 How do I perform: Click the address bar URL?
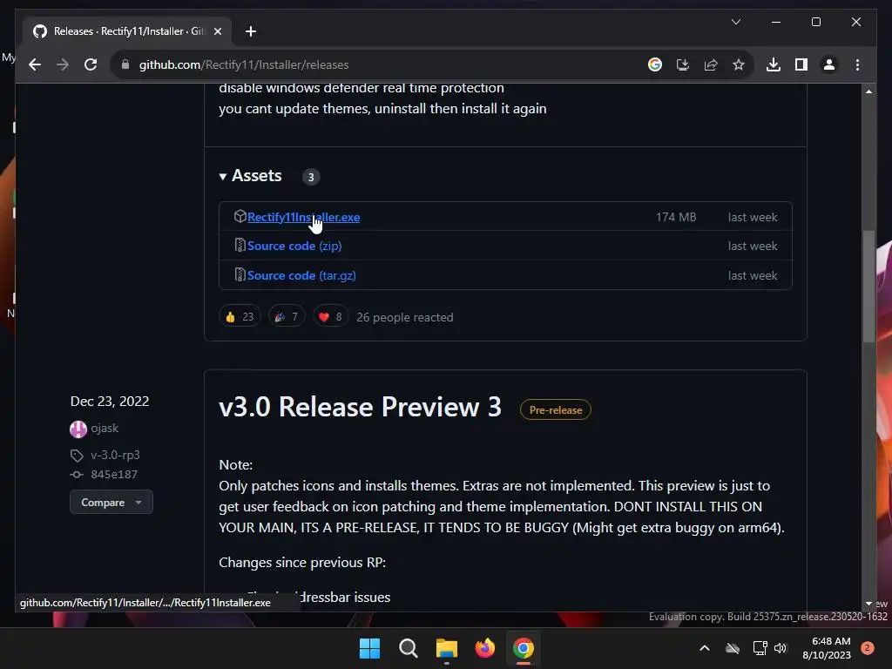pos(244,64)
